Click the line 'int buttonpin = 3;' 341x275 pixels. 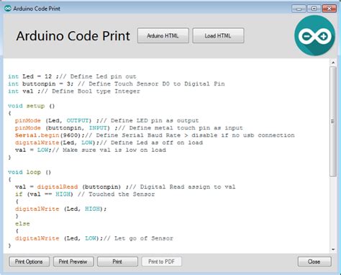tap(117, 84)
